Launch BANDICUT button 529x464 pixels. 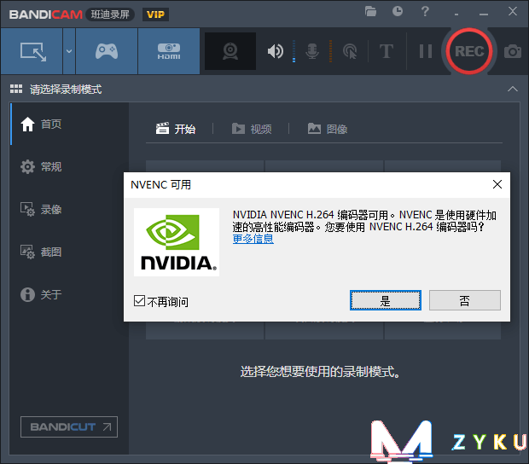[x=69, y=427]
